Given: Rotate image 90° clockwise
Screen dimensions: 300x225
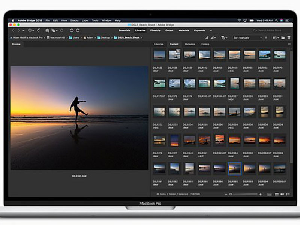Looking at the screenshot, I should point(78,30).
